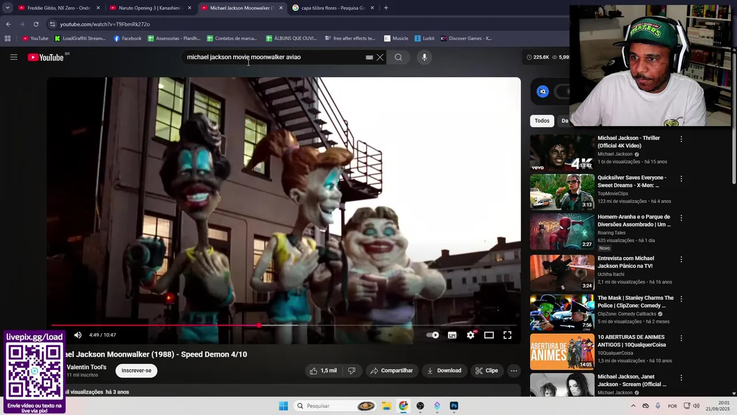Mute the video with the volume icon
The width and height of the screenshot is (737, 415).
point(78,335)
